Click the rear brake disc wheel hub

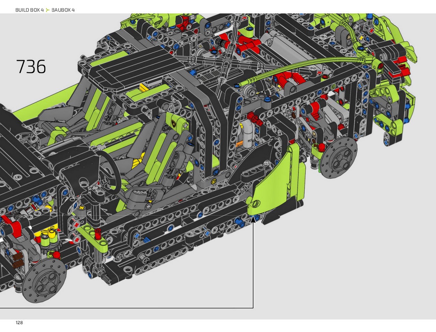[340, 157]
